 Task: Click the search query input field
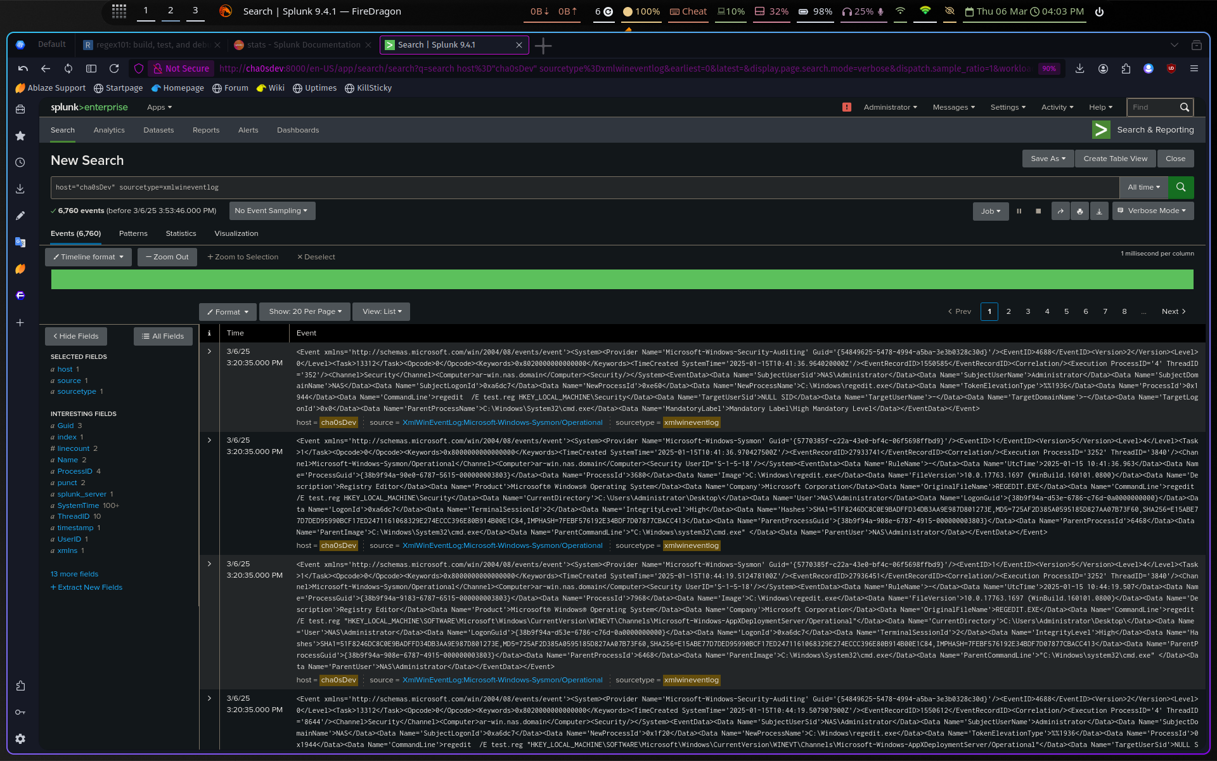pos(584,188)
